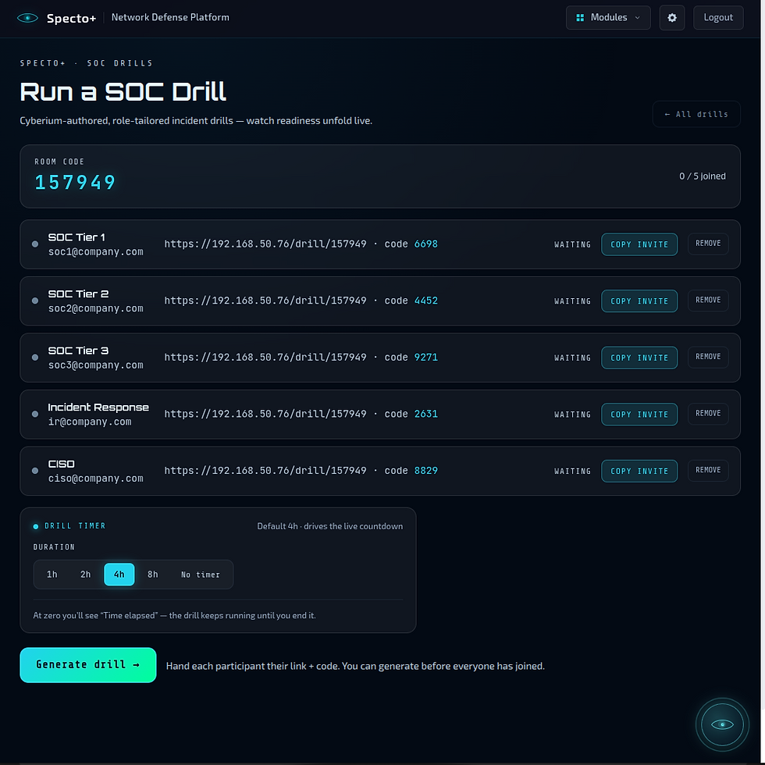Click WAITING status for SOC Tier 2
This screenshot has height=765, width=765.
click(572, 301)
